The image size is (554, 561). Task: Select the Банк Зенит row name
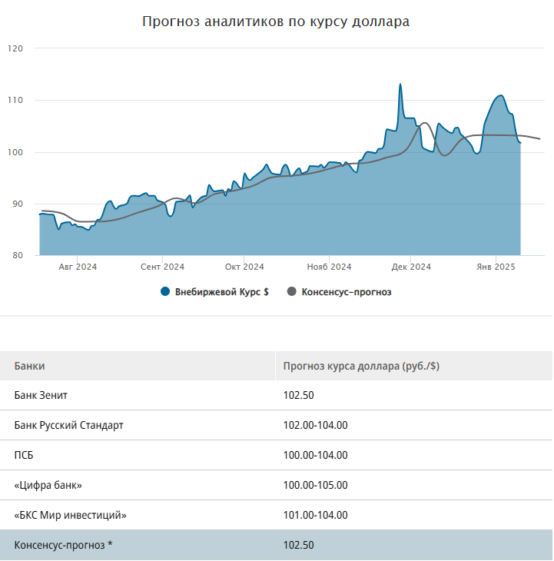click(41, 395)
